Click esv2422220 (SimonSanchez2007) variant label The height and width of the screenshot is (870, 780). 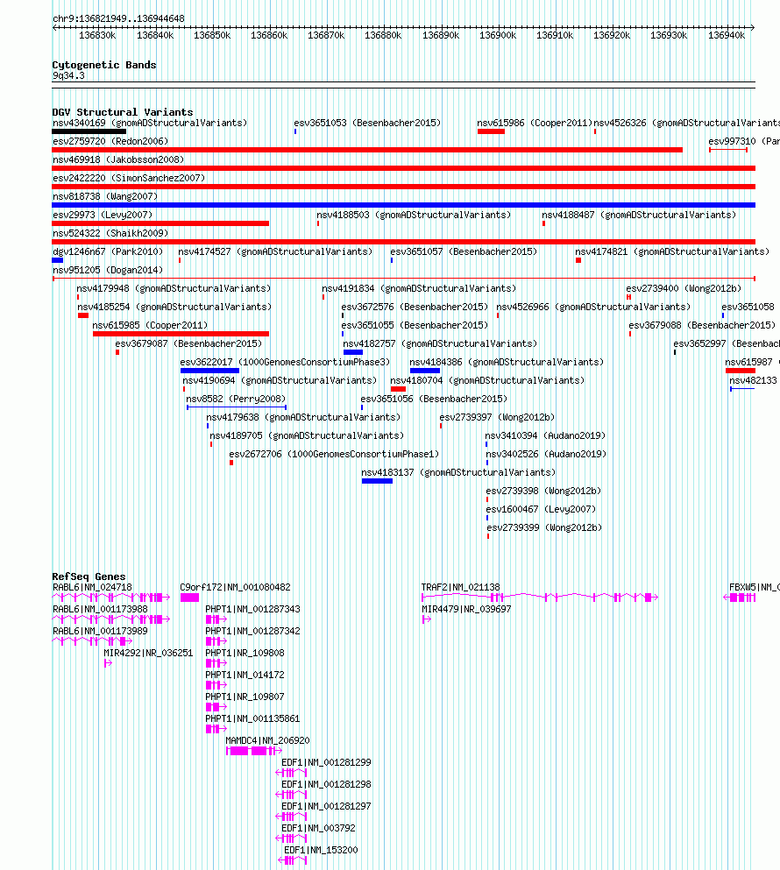(x=129, y=178)
